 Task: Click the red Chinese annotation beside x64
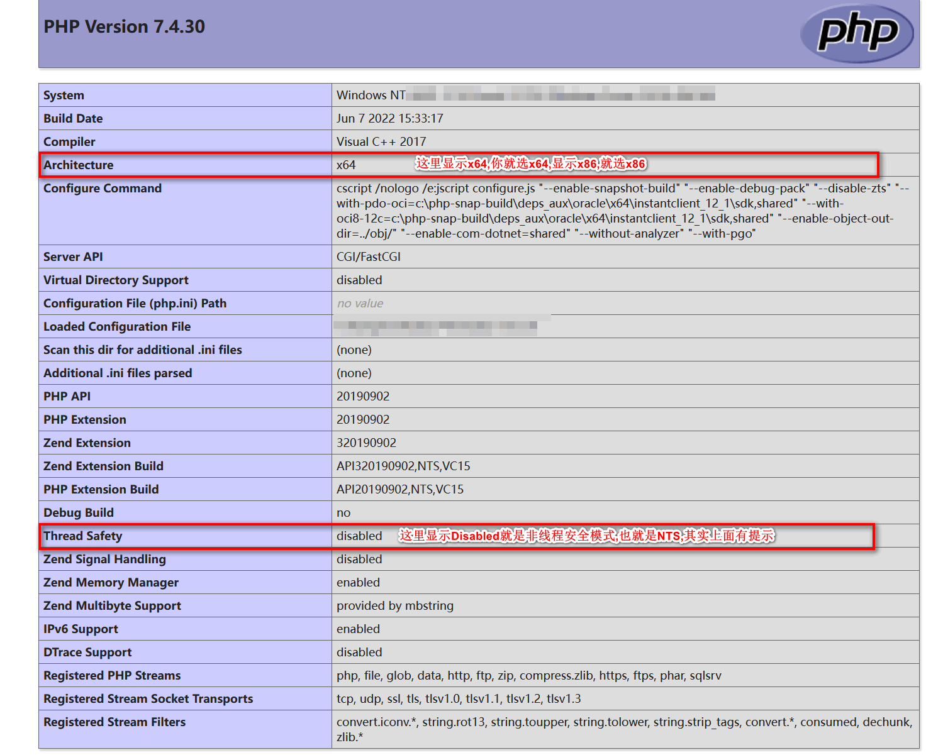point(530,164)
